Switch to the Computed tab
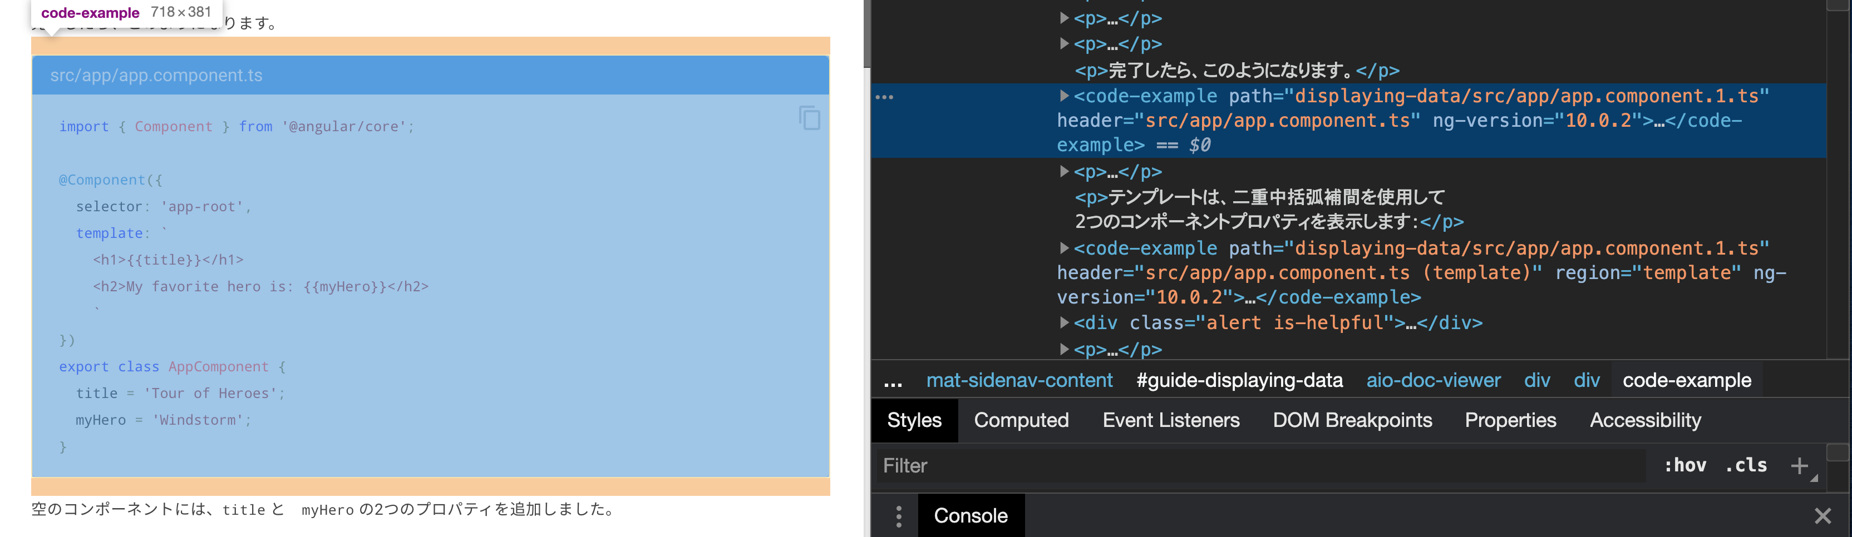This screenshot has height=537, width=1852. tap(1021, 420)
